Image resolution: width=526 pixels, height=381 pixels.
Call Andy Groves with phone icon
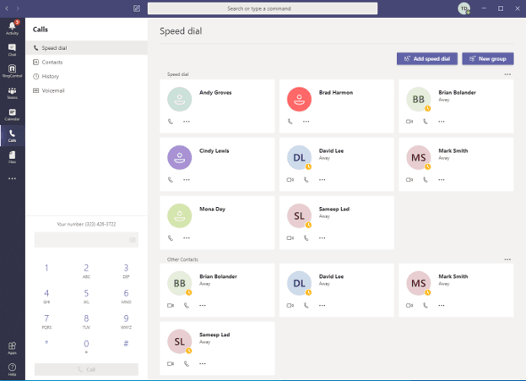tap(171, 122)
